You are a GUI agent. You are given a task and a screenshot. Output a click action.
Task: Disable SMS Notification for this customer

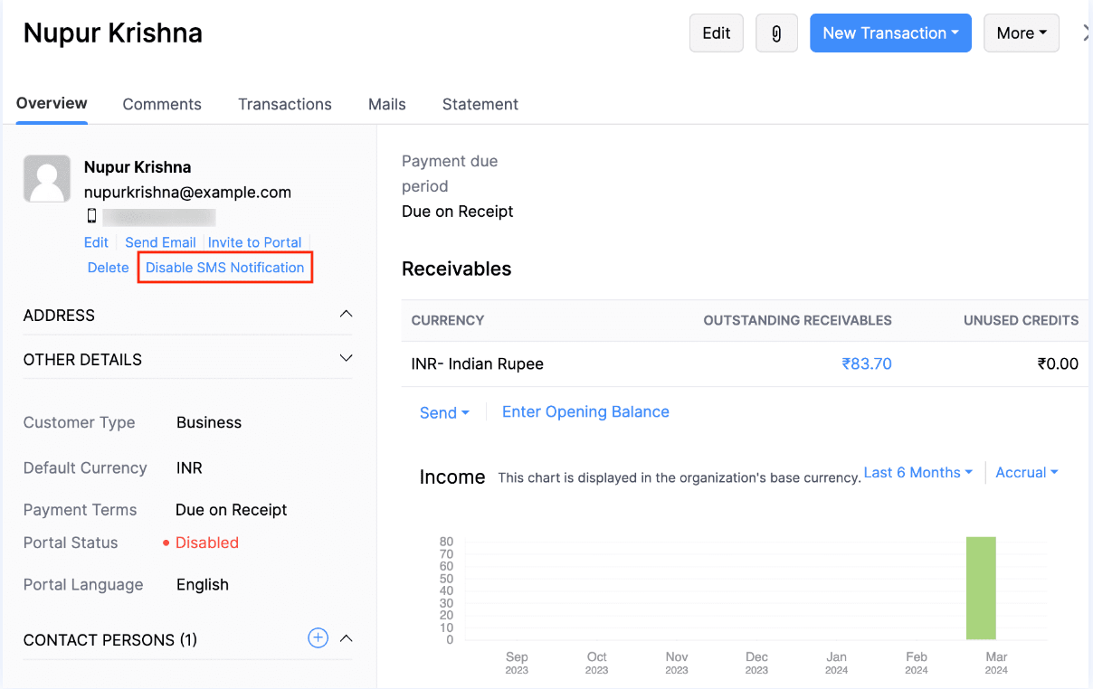[224, 267]
